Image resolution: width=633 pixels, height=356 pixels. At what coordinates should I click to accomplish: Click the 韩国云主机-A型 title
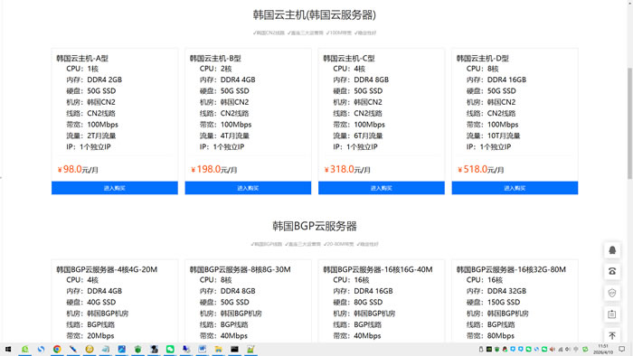[x=82, y=58]
